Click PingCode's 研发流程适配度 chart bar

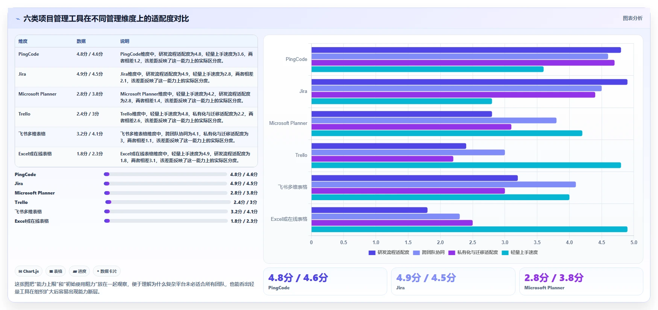coord(466,50)
